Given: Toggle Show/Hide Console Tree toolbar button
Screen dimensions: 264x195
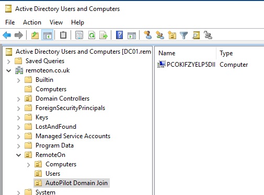Looking at the screenshot, I should click(x=48, y=35).
